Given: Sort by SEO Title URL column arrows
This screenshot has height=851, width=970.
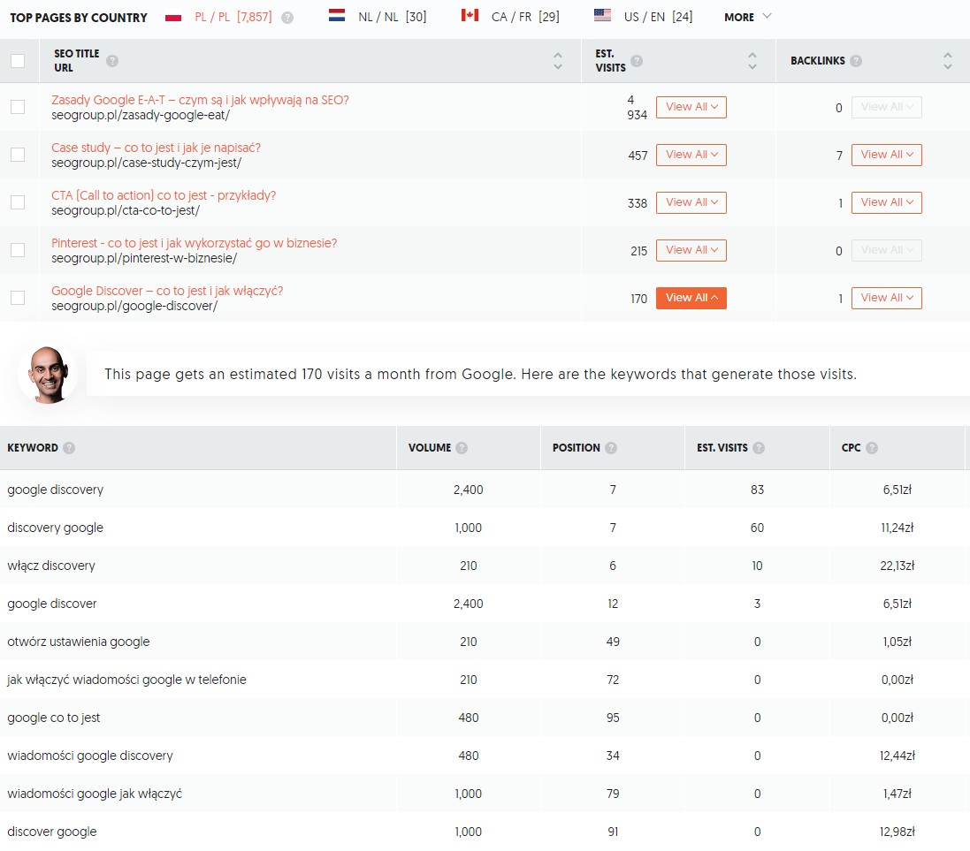Looking at the screenshot, I should pyautogui.click(x=557, y=61).
